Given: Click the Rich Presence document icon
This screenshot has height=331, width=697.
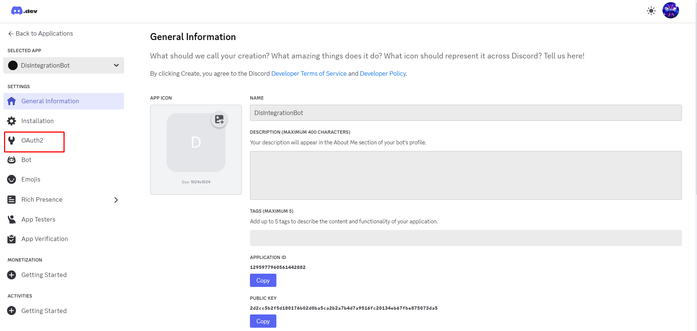Looking at the screenshot, I should [12, 199].
